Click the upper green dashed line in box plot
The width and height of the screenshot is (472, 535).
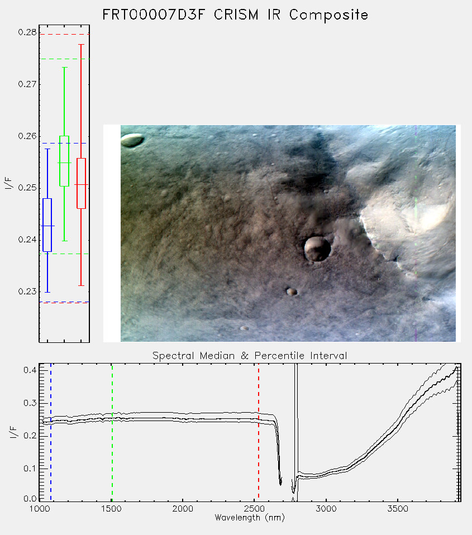tap(64, 59)
